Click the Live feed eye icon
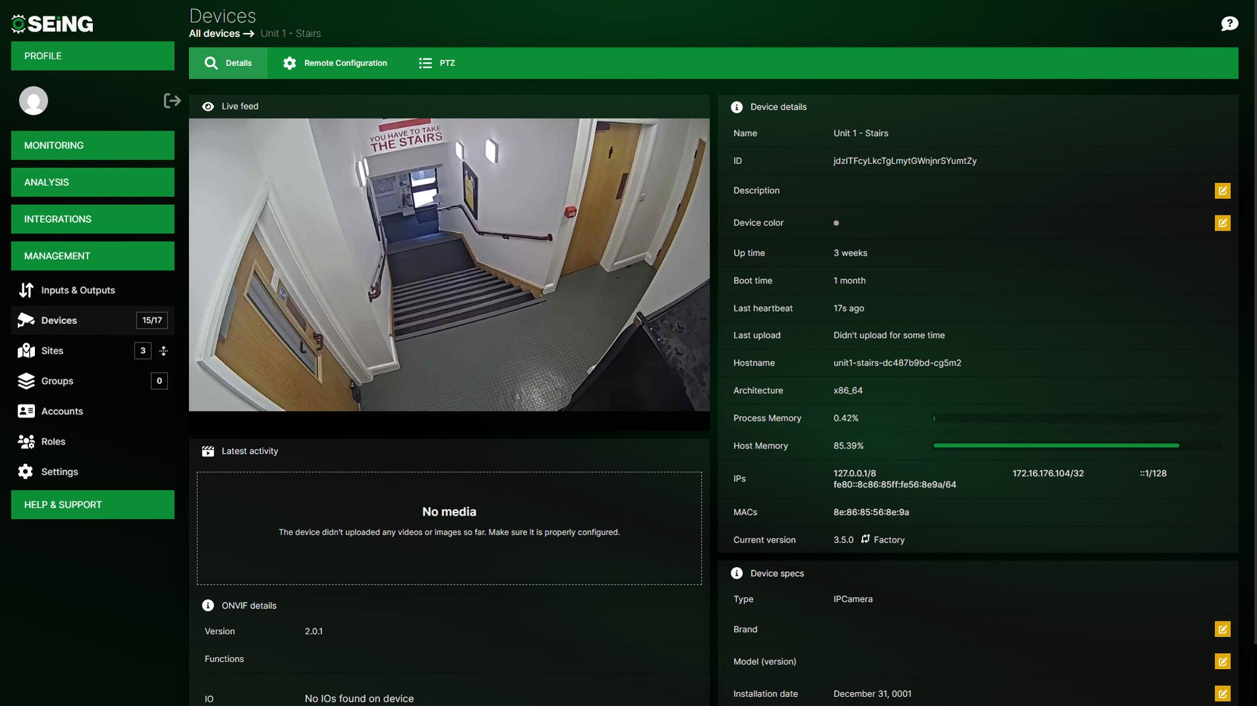 click(x=208, y=107)
